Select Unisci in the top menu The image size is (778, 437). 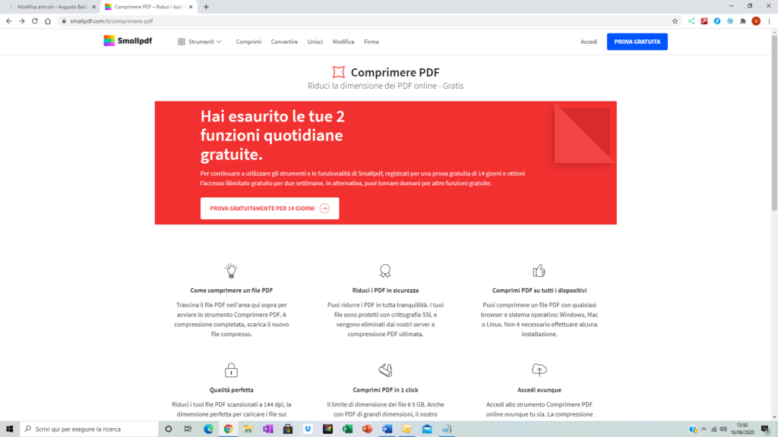tap(315, 42)
